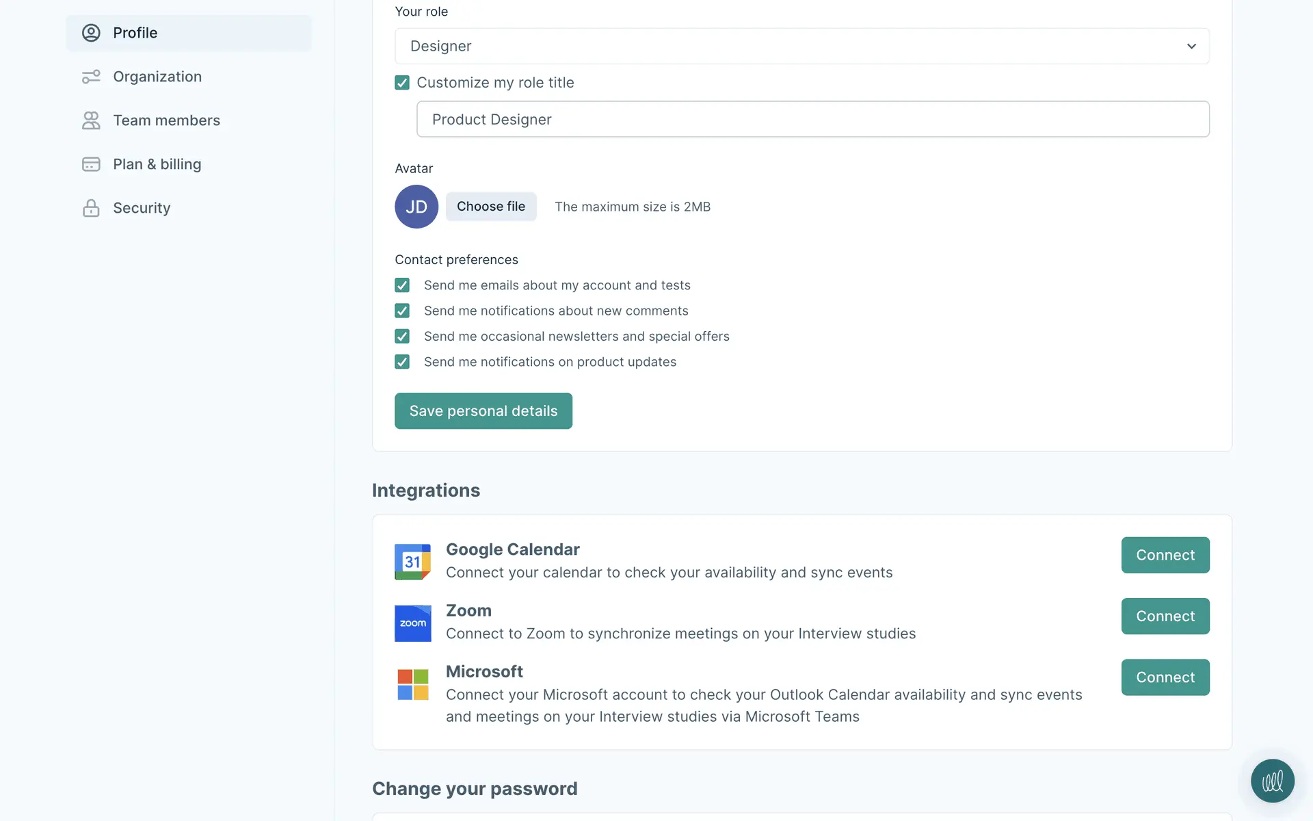Click the Profile user icon in sidebar
Screen dimensions: 1313x821
tap(91, 33)
